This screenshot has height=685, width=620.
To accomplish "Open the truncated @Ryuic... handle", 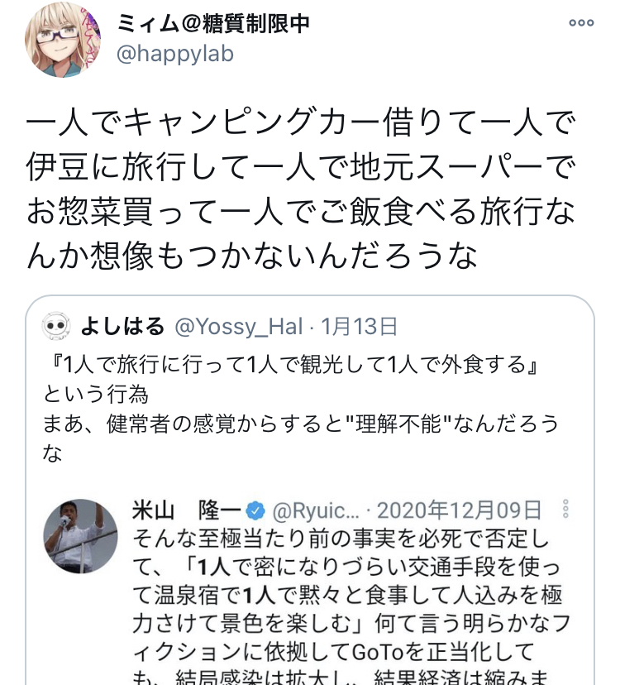I will click(316, 510).
